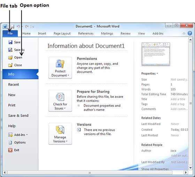This screenshot has height=177, width=195.
Task: Click Add a title field
Action: (178, 99)
